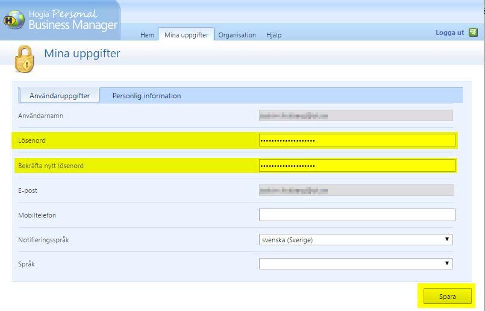This screenshot has height=311, width=485.
Task: Click the Användarnamn label
Action: pos(40,116)
